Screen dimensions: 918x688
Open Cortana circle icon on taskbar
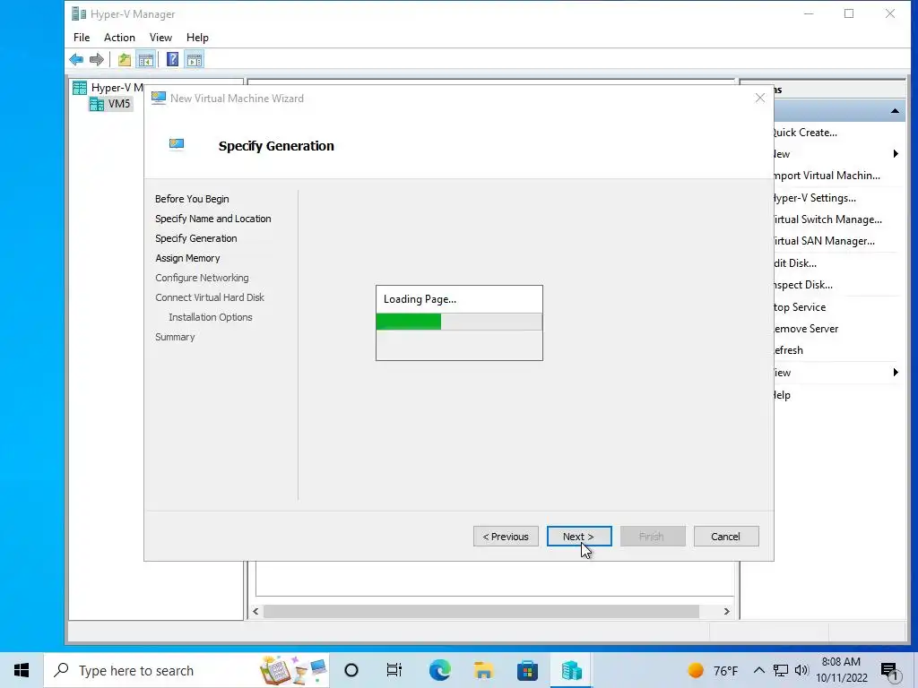[351, 670]
